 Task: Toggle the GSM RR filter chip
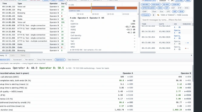(176, 5)
